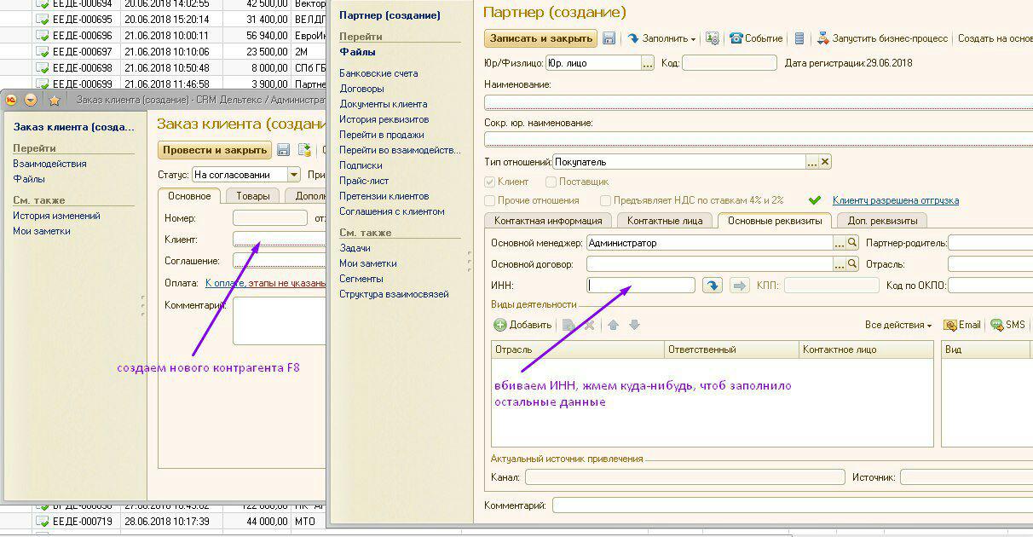This screenshot has height=537, width=1033.
Task: Clear Тип отношений with the X icon
Action: [x=824, y=162]
